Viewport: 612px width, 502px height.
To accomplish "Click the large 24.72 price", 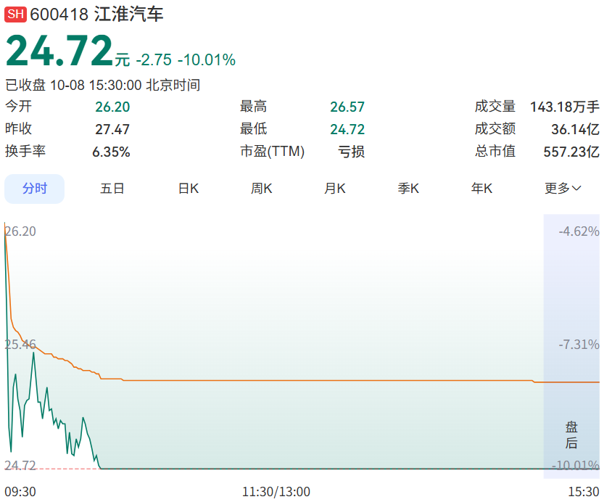I will pyautogui.click(x=59, y=51).
